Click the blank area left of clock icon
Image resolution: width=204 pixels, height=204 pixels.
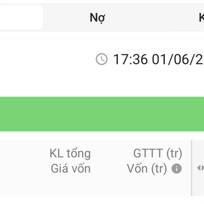(47, 59)
